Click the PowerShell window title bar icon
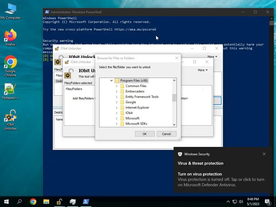This screenshot has width=276, height=207. click(x=47, y=12)
